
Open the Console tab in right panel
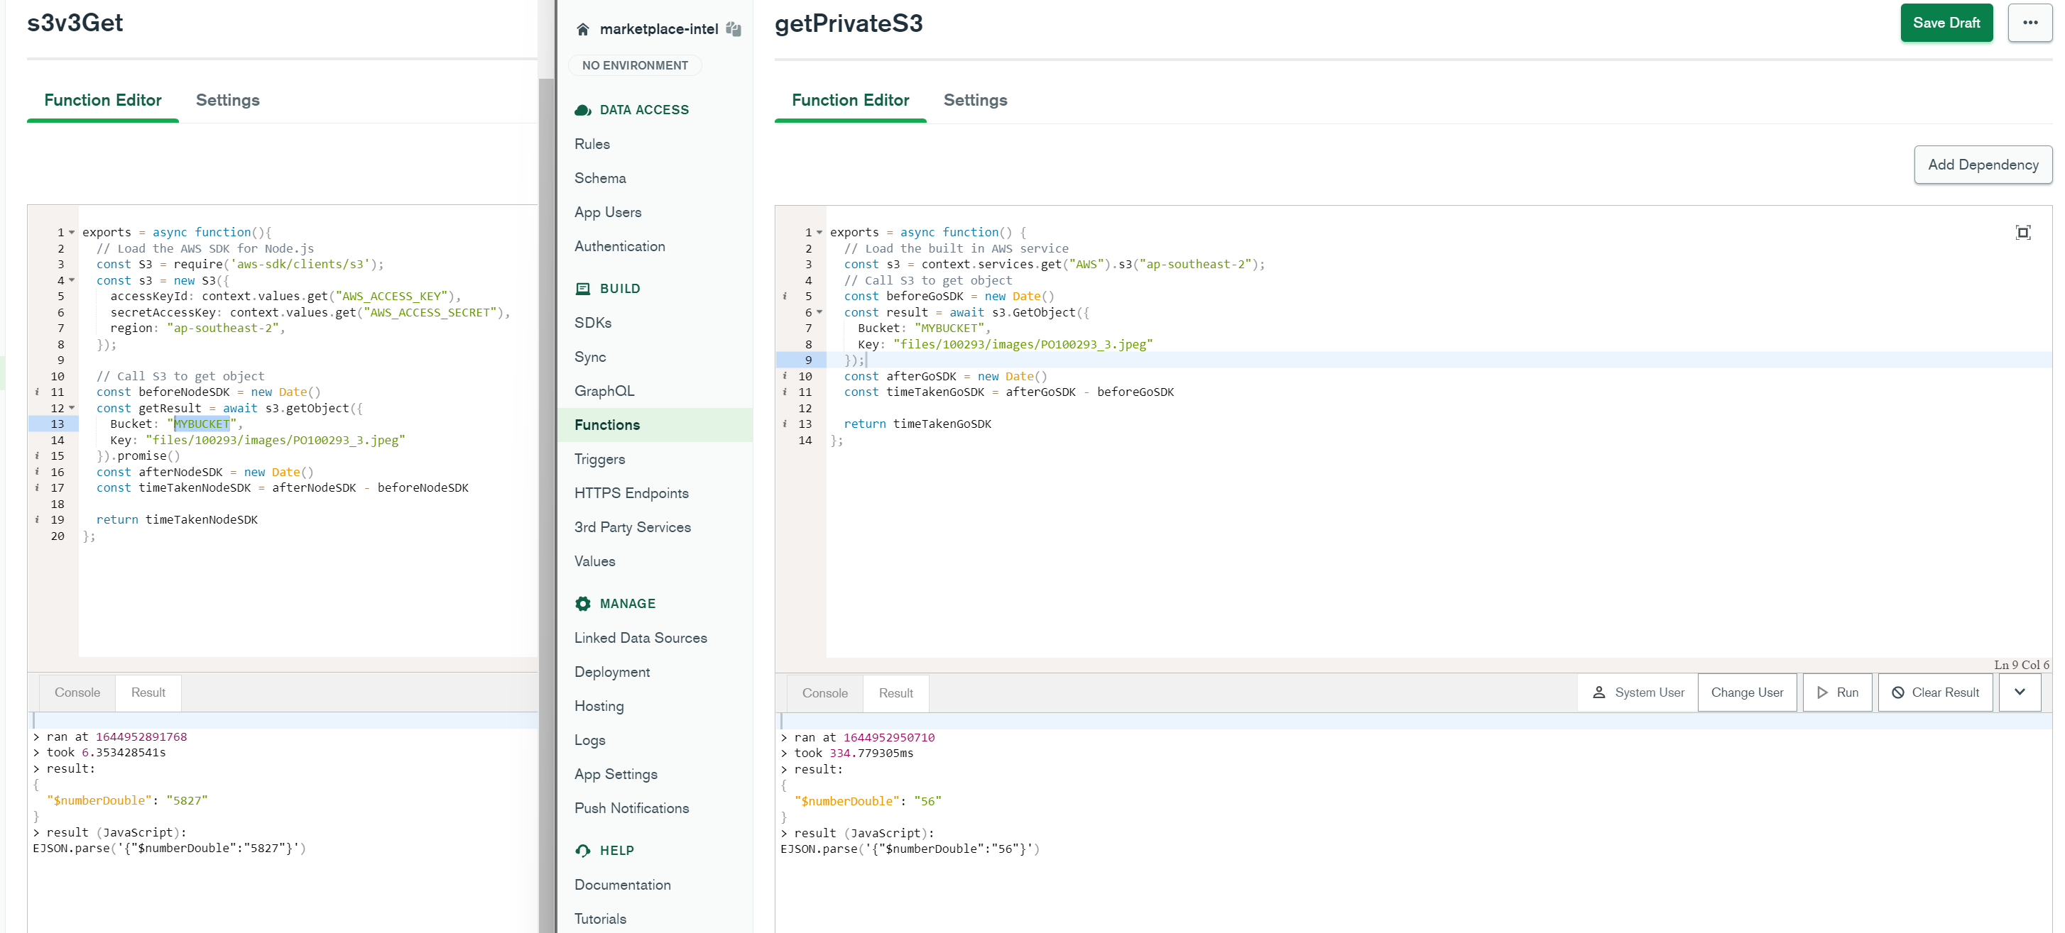(824, 692)
